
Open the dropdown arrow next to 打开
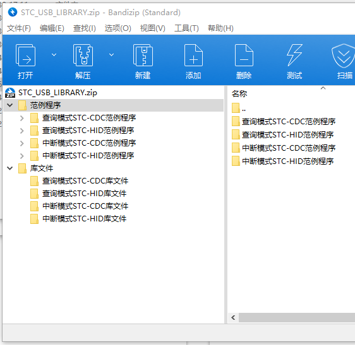coord(54,55)
